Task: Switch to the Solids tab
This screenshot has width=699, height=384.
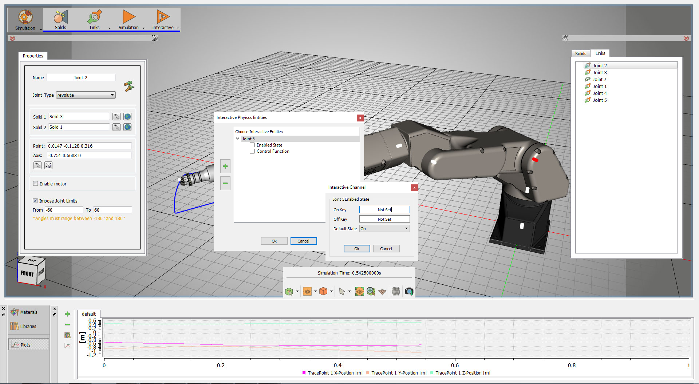Action: click(581, 53)
